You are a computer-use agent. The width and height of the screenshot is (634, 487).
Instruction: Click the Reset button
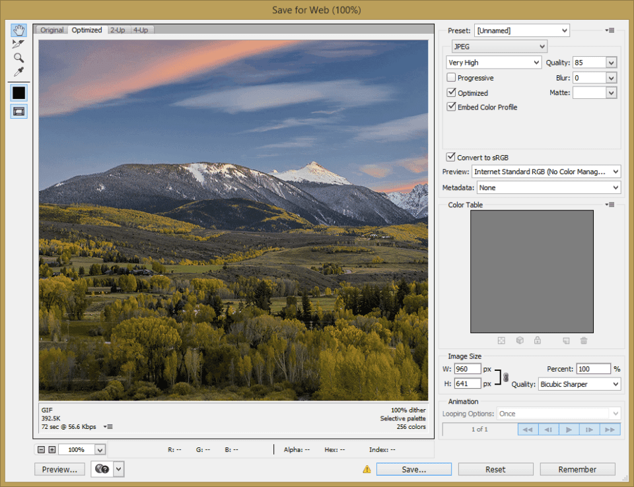495,469
